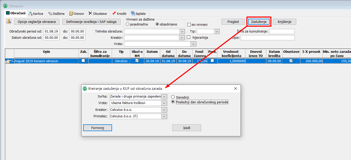Switch to the Isplate tab
Screen dimensions: 351x160
tap(139, 14)
